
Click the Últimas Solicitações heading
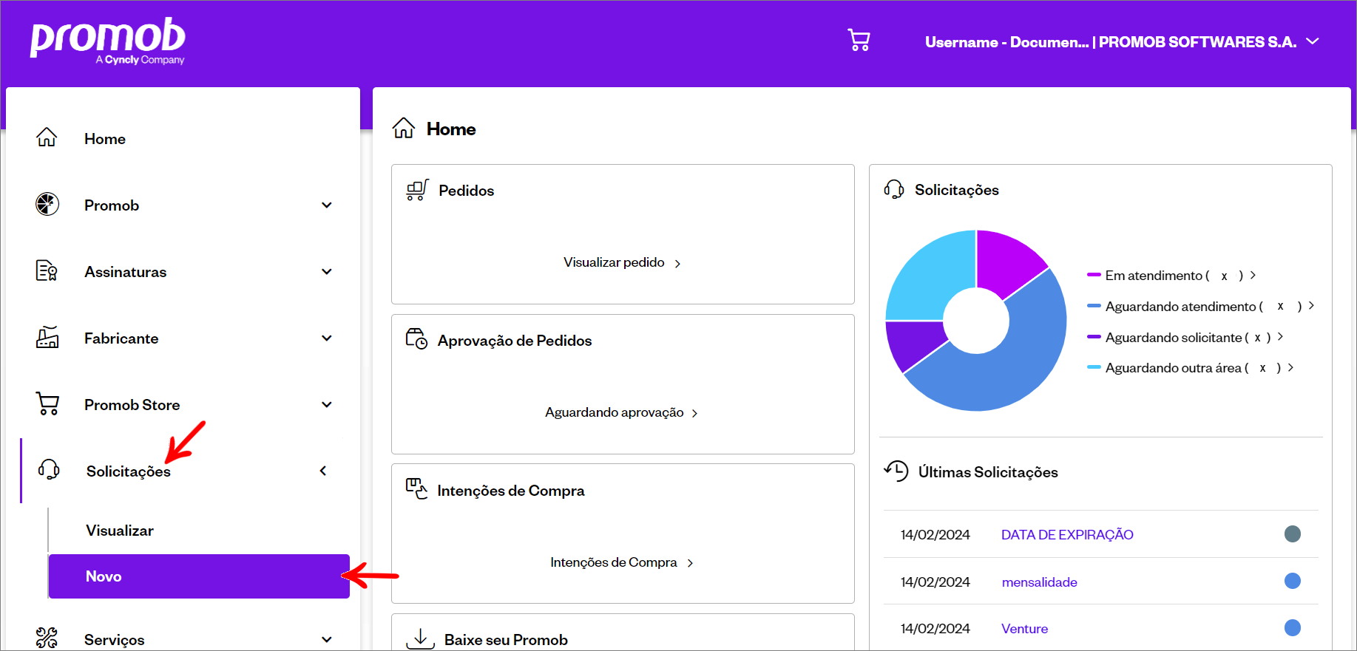pyautogui.click(x=988, y=472)
